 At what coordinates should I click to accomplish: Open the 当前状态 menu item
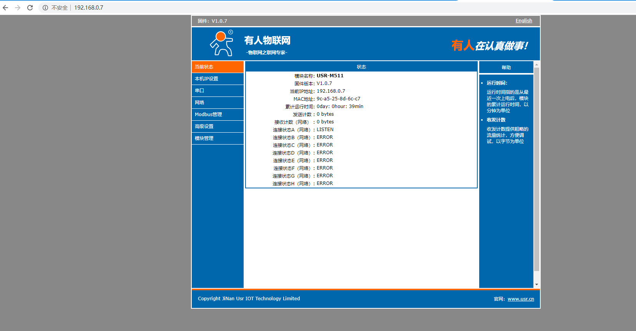pos(218,67)
